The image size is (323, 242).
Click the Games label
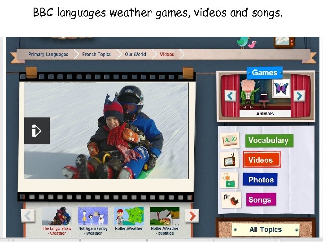(265, 73)
